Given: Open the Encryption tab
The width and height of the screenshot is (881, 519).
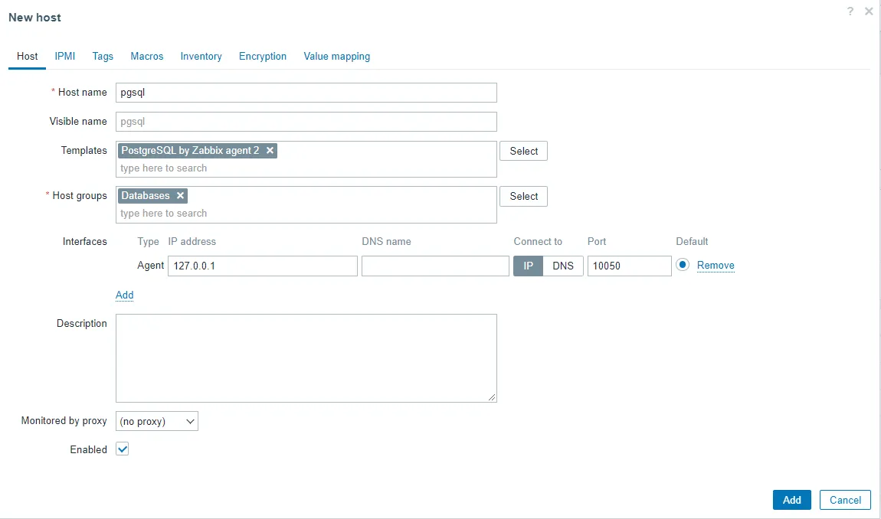Looking at the screenshot, I should [x=263, y=56].
